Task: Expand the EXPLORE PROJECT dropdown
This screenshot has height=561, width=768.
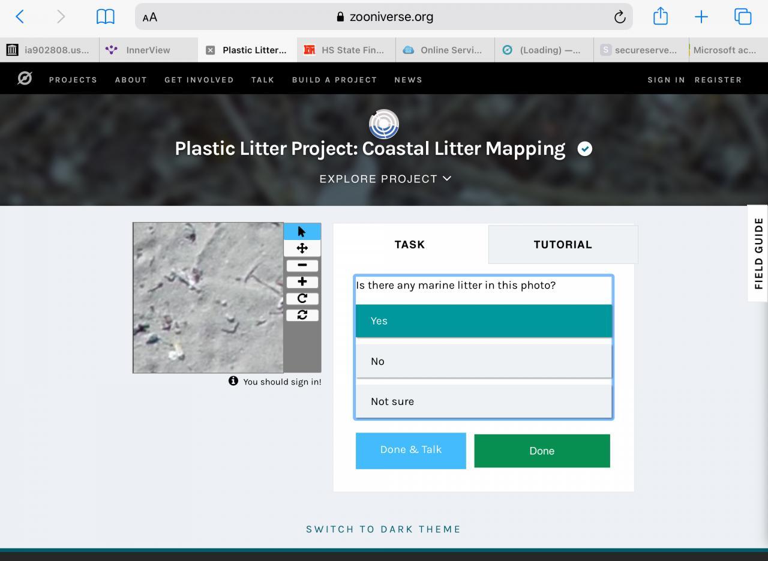Action: [x=385, y=179]
